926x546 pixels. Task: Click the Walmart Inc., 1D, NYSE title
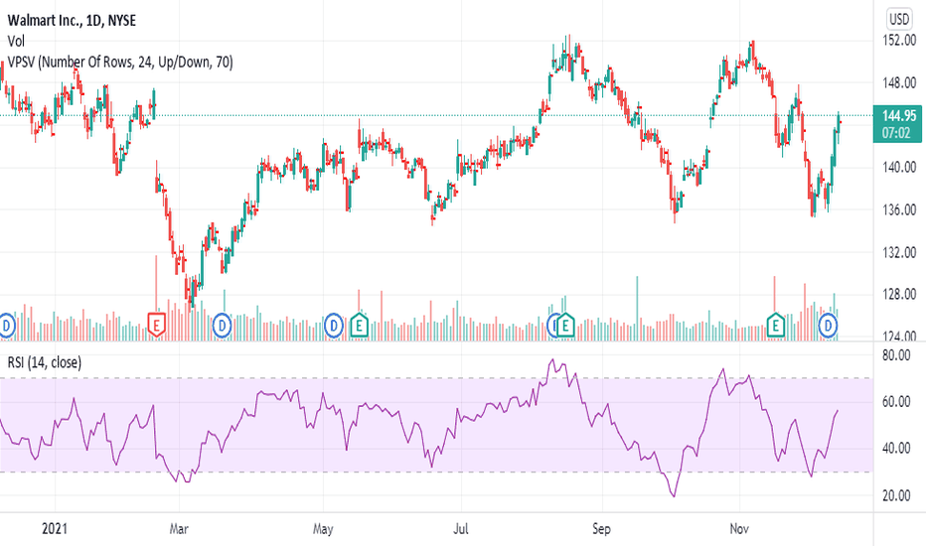72,21
